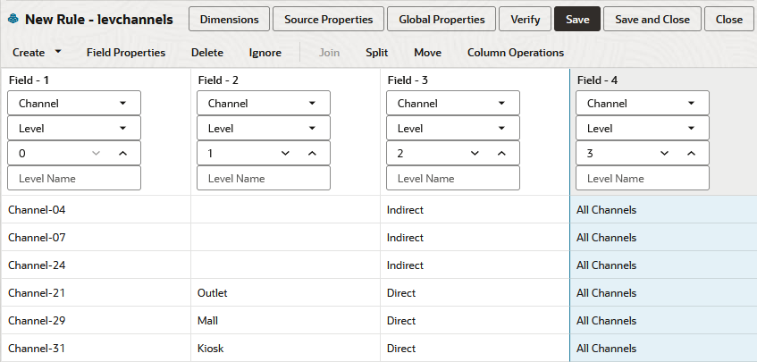Open the Dimensions page
757x362 pixels.
click(230, 19)
